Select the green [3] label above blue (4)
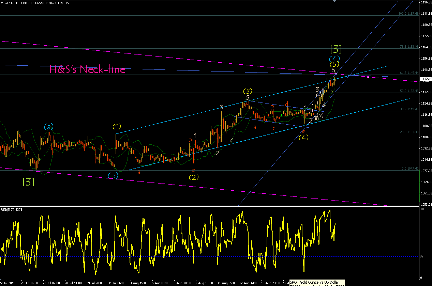Viewport: 432px width, 286px height. point(336,49)
